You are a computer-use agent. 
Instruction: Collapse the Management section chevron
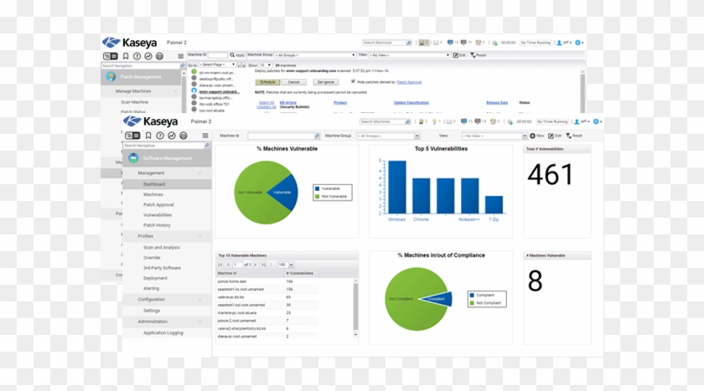pyautogui.click(x=199, y=173)
